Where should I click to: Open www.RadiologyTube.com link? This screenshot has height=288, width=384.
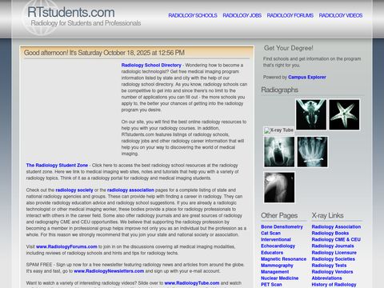pyautogui.click(x=192, y=283)
